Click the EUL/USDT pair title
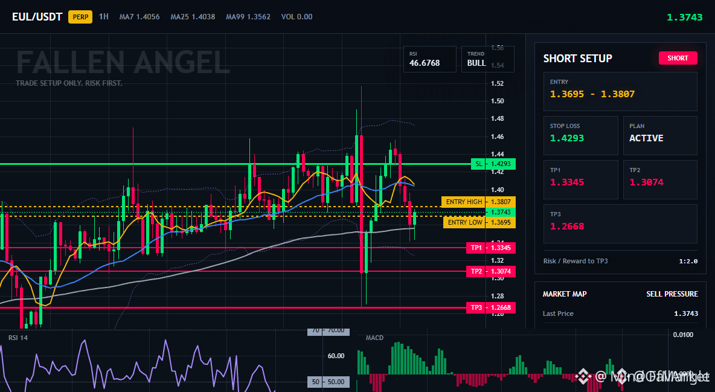 click(37, 17)
